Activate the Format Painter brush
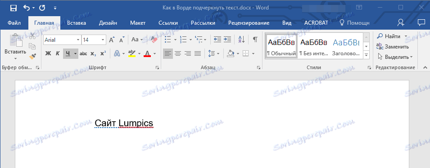 32,56
